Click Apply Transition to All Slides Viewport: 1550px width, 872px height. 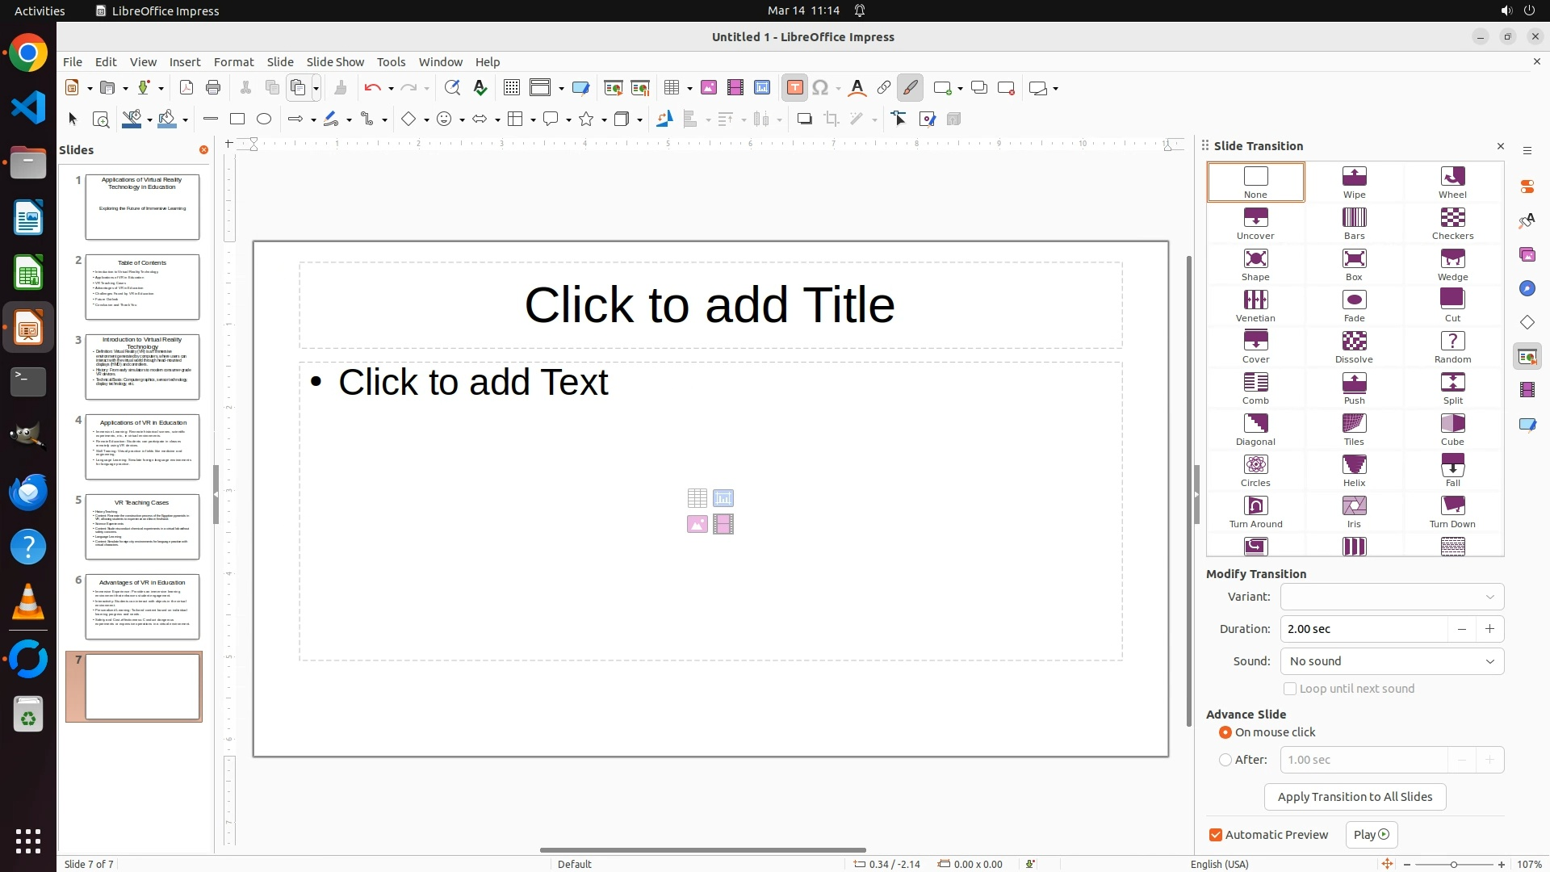point(1355,797)
